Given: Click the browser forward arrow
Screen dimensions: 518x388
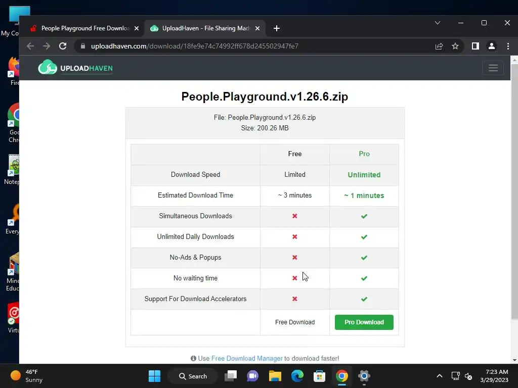Looking at the screenshot, I should point(47,46).
